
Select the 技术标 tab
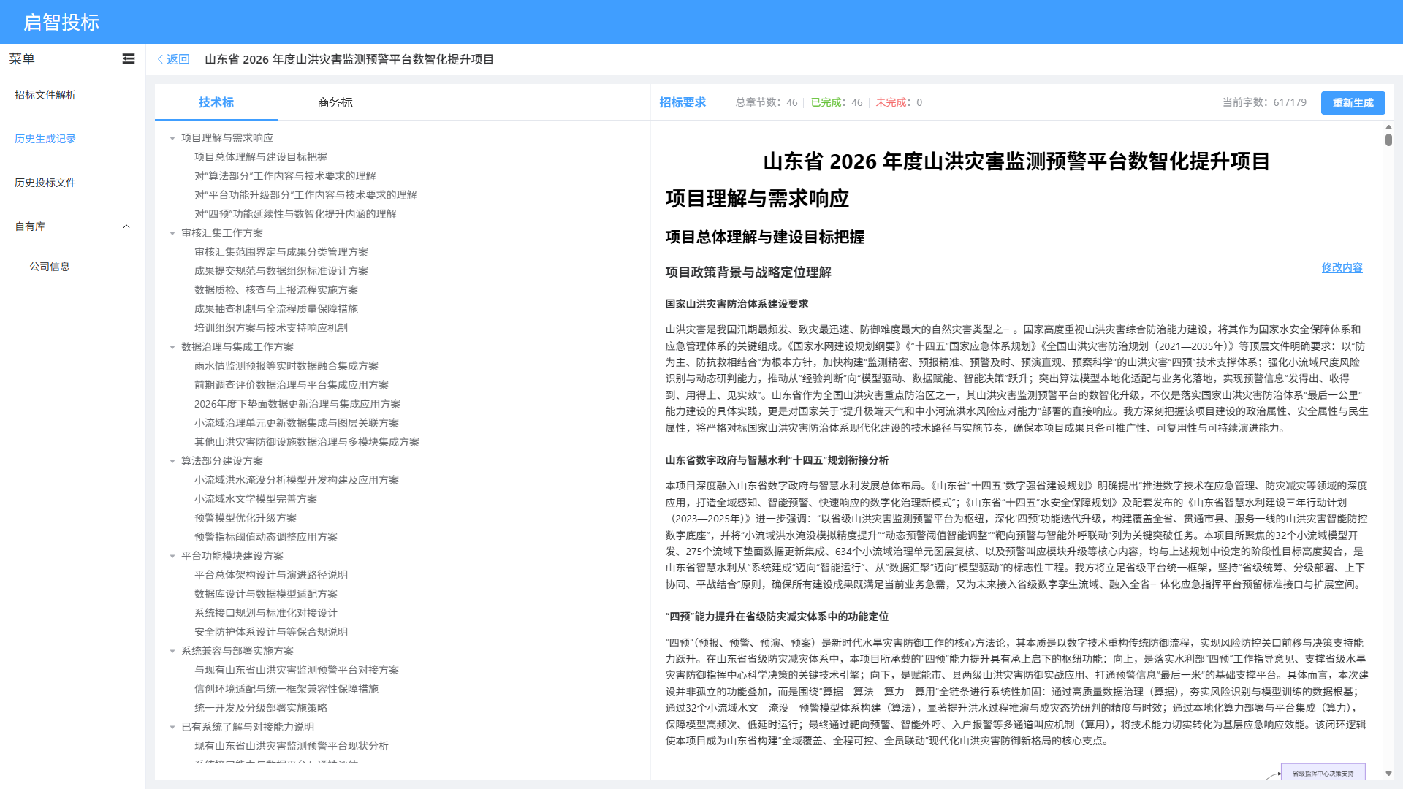coord(216,102)
